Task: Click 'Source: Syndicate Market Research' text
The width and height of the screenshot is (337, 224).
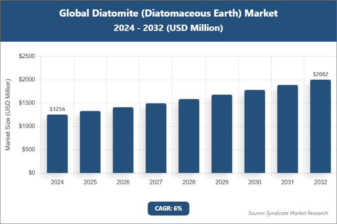Action: (x=288, y=213)
